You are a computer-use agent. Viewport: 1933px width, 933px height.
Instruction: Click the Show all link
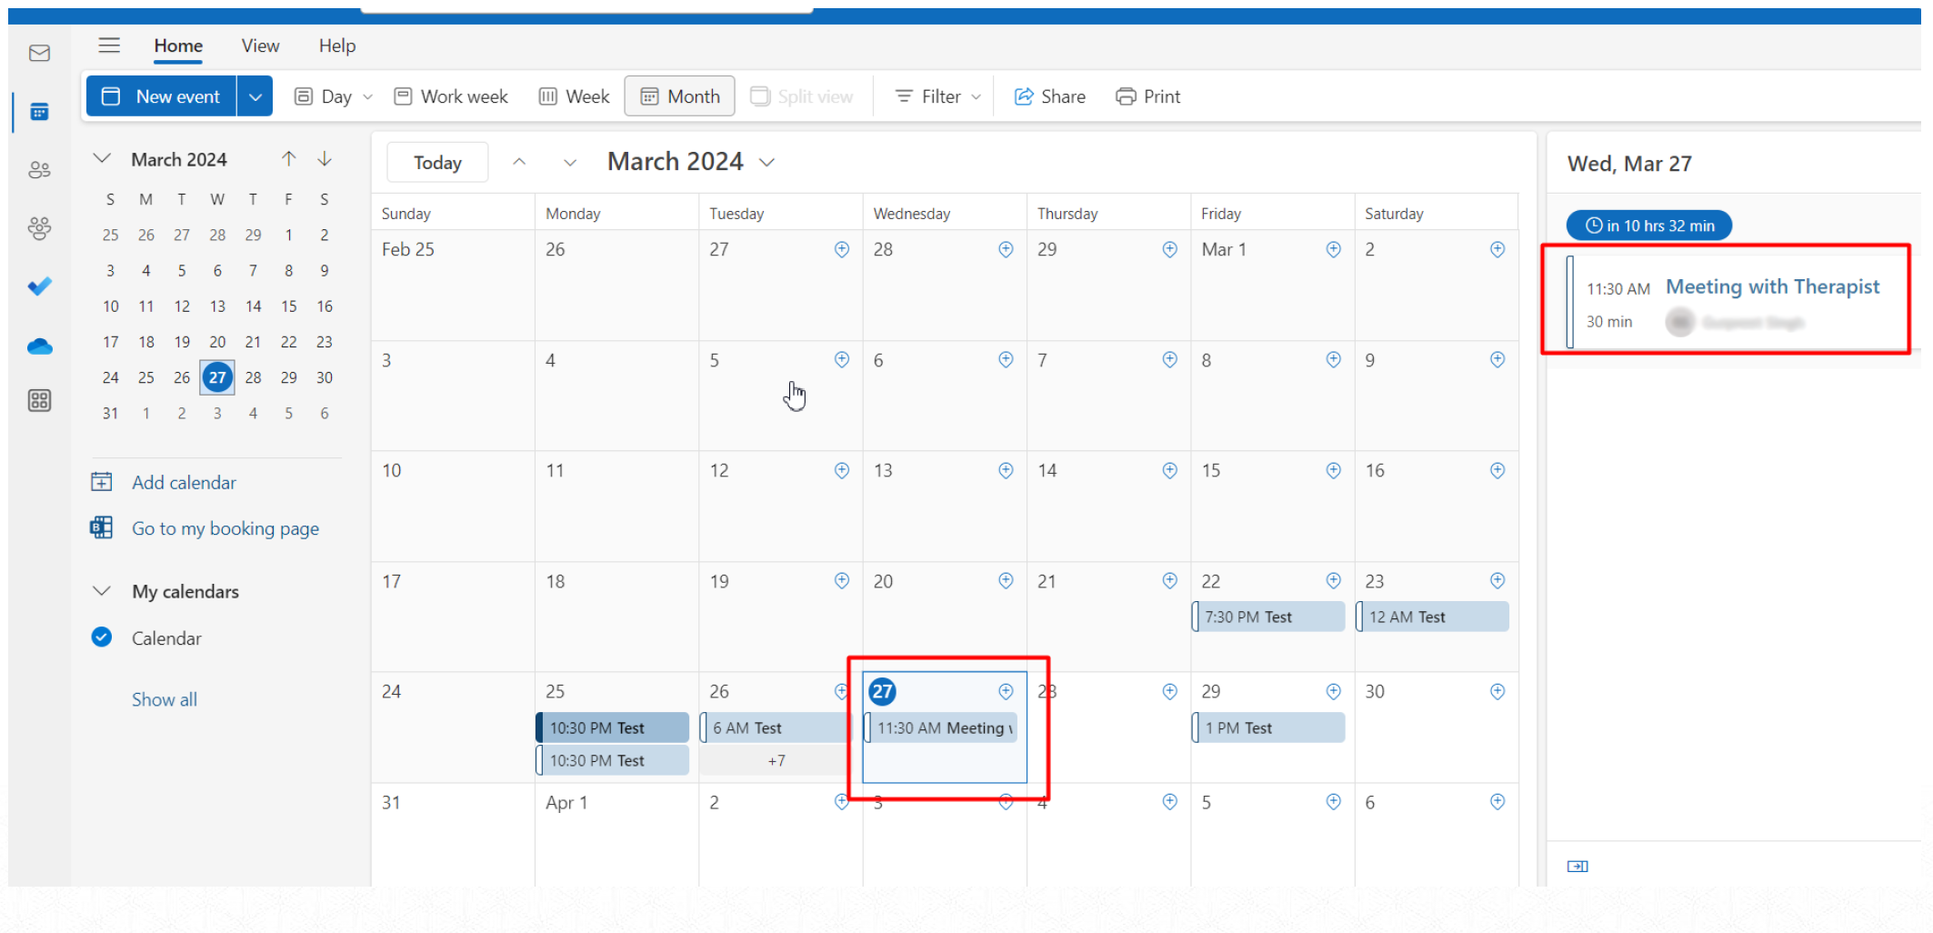(165, 699)
